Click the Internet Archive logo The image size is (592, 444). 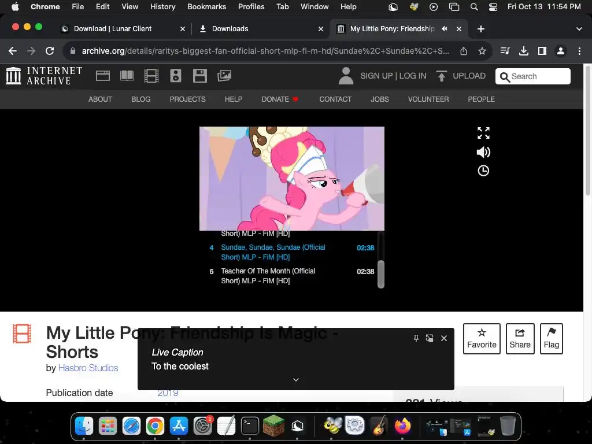coord(44,76)
